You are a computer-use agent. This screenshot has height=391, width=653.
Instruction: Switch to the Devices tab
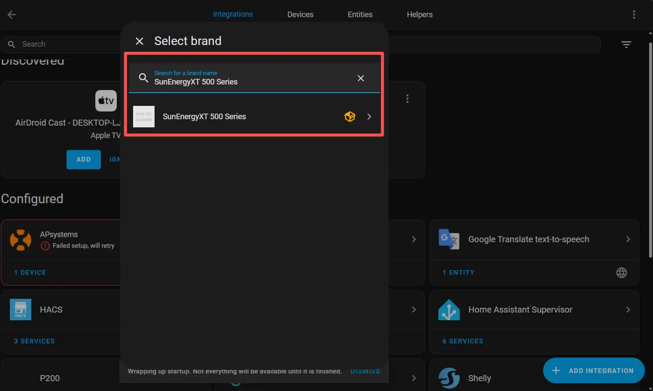[300, 15]
